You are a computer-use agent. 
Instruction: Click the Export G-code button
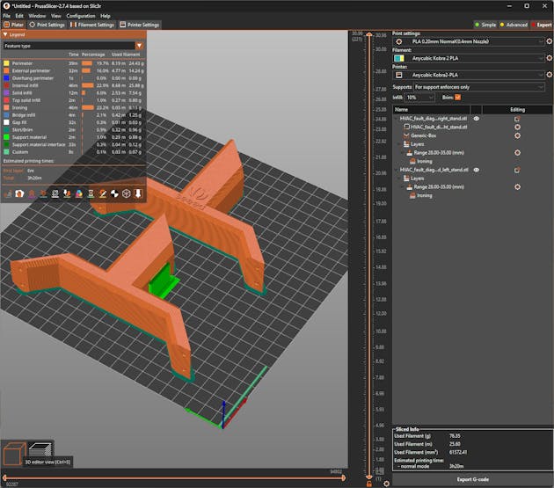tap(471, 478)
